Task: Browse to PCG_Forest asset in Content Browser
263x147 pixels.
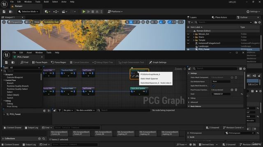Action: 13,62
